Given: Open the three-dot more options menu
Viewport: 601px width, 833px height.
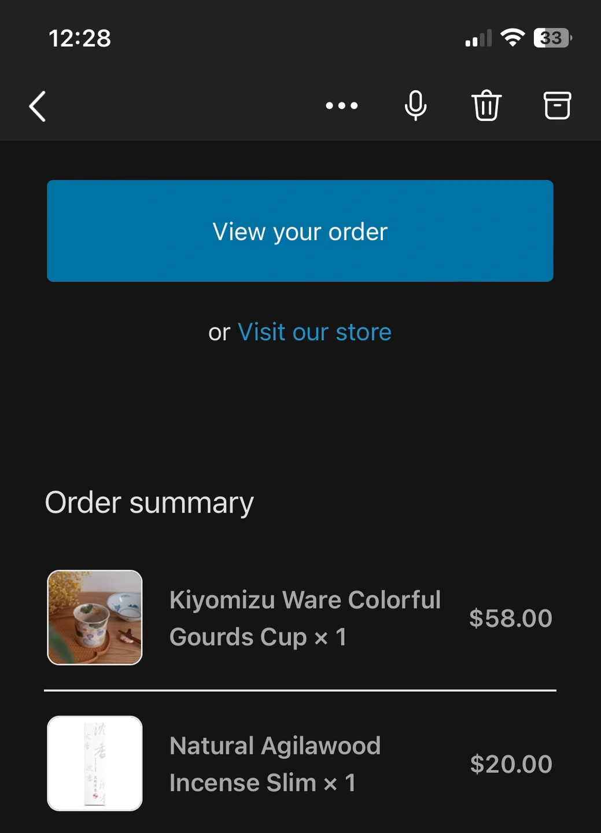Looking at the screenshot, I should click(341, 106).
